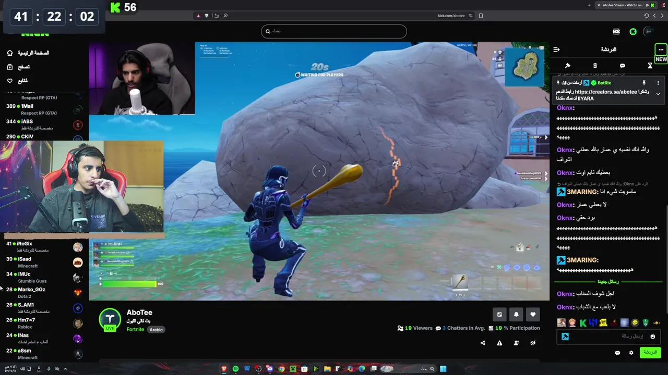This screenshot has height=375, width=668.
Task: Select the first emote in quick emote row
Action: 562,323
